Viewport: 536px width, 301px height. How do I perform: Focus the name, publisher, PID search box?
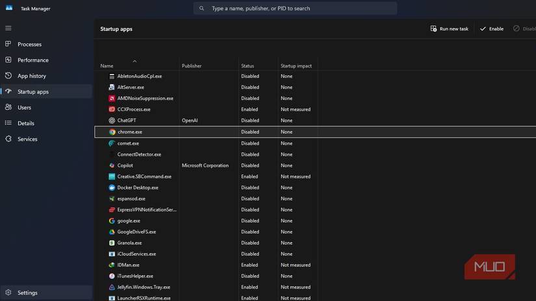pyautogui.click(x=296, y=8)
